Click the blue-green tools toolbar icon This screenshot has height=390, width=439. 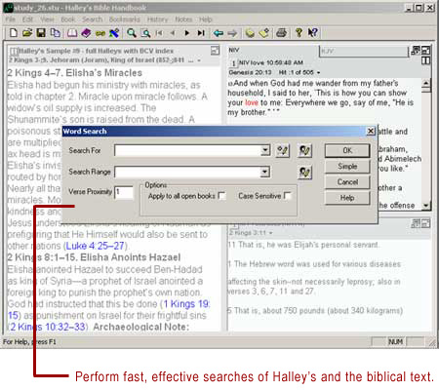(114, 33)
